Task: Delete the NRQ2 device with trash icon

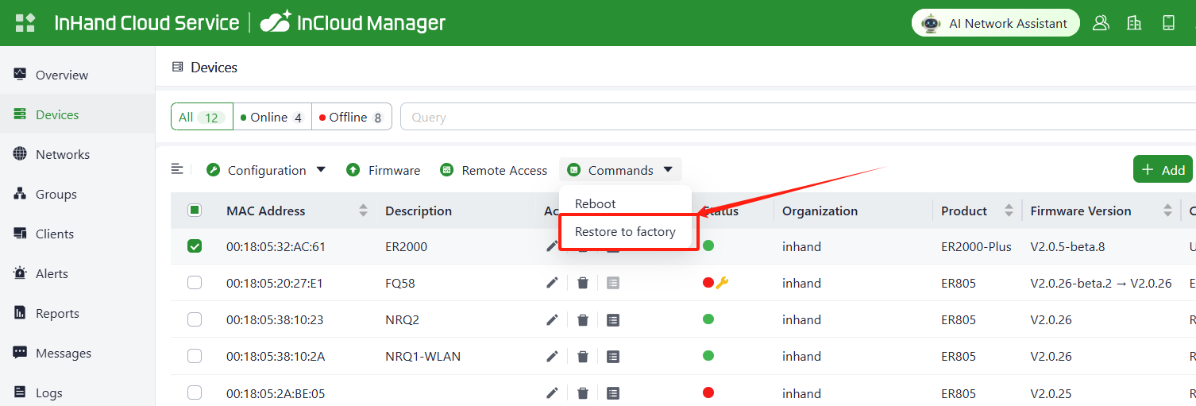Action: (x=583, y=319)
